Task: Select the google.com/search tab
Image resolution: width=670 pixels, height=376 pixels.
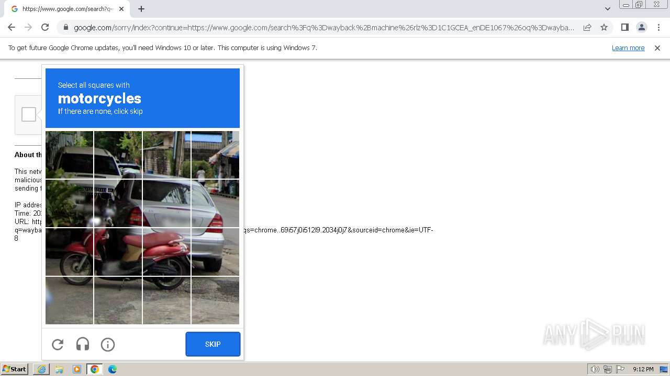Action: point(67,9)
